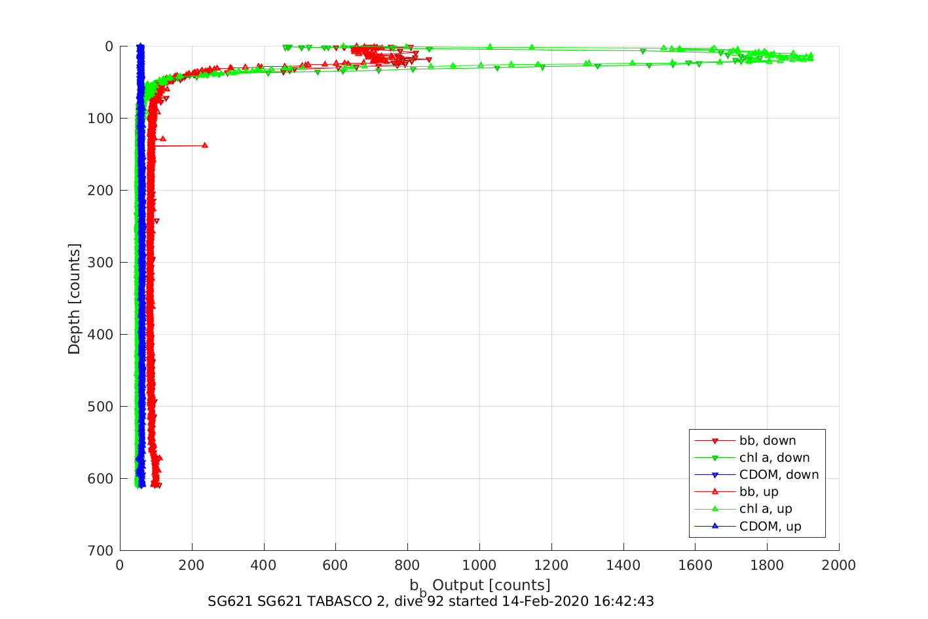Viewport: 928px width, 619px height.
Task: Click the blue down-triangle icon in legend for 'CDOM, down'
Action: tap(715, 475)
